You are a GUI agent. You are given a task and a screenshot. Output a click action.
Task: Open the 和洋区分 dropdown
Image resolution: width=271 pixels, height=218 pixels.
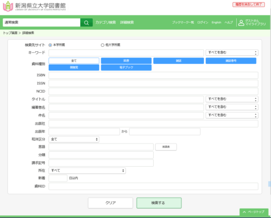(x=74, y=139)
